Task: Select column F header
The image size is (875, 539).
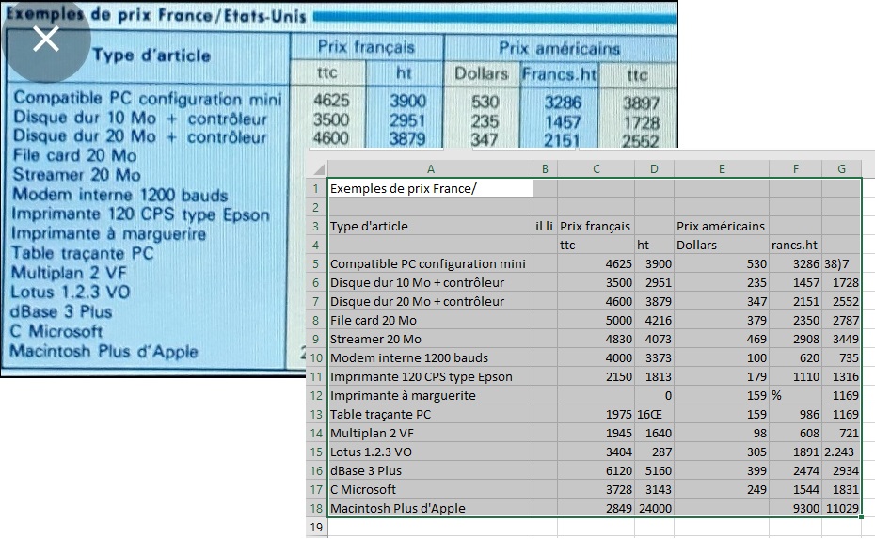Action: point(796,169)
